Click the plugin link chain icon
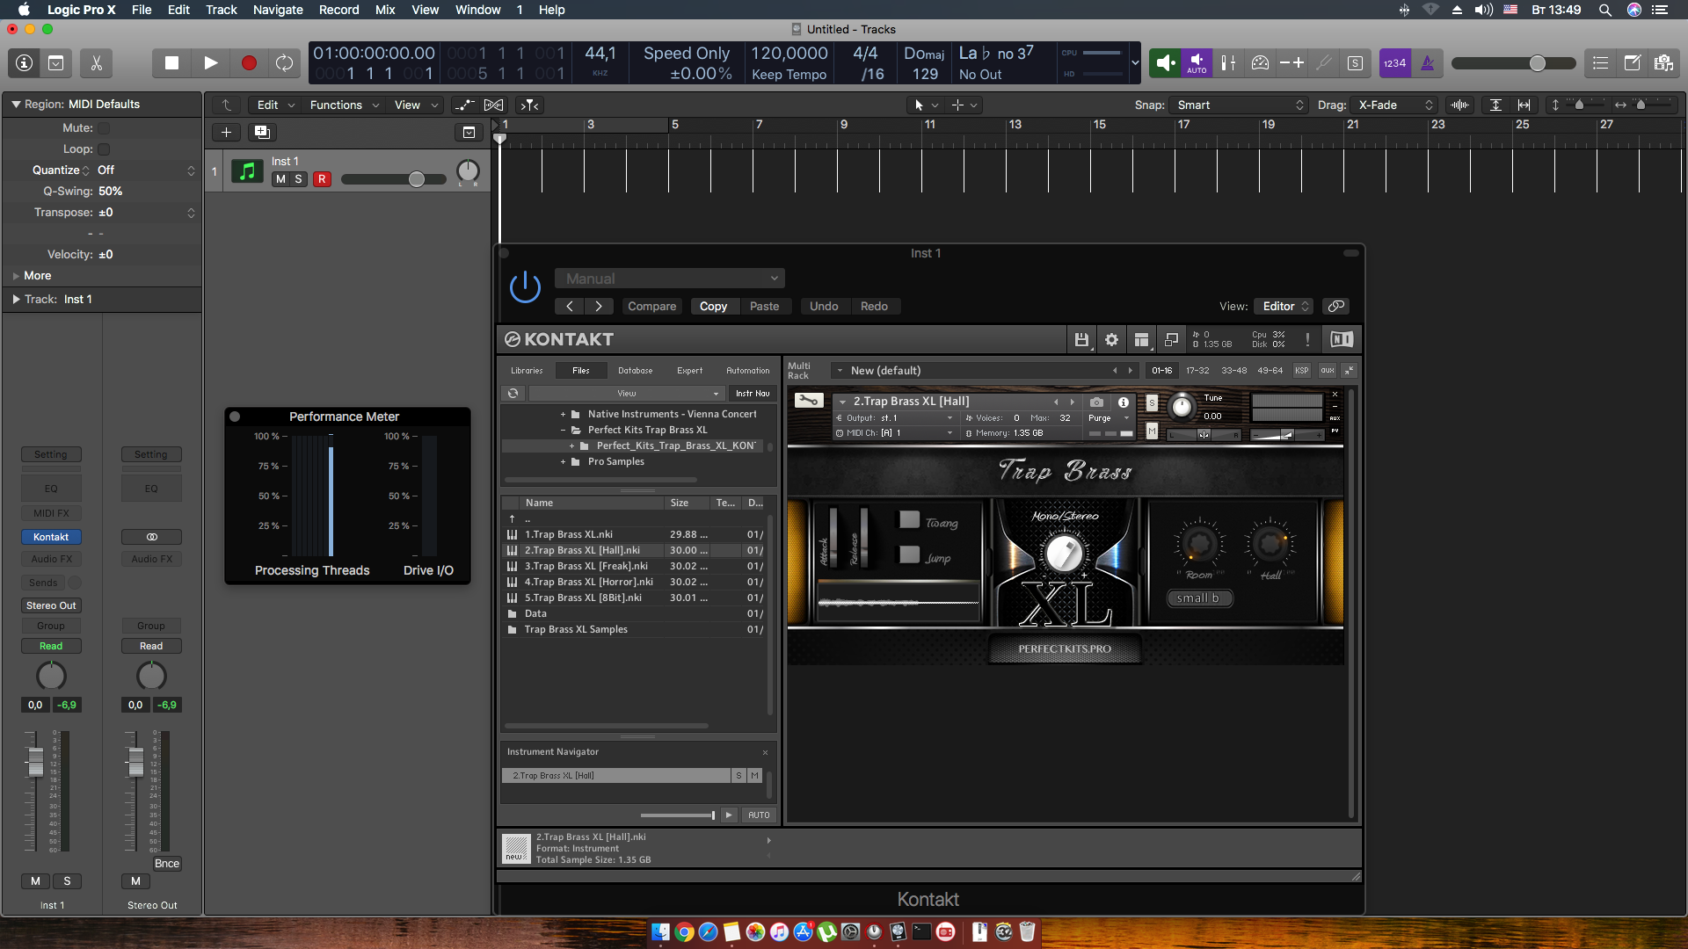Viewport: 1688px width, 949px height. click(x=1336, y=306)
